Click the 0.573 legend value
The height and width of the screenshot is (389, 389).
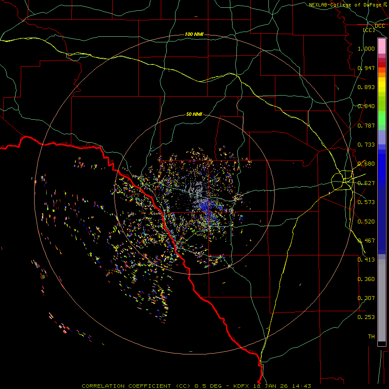click(366, 202)
